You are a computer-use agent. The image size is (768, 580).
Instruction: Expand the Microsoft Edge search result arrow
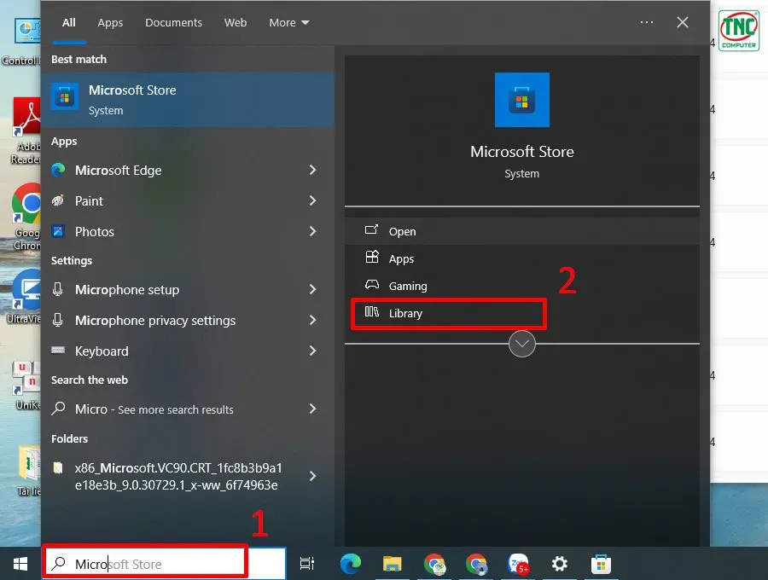(313, 170)
